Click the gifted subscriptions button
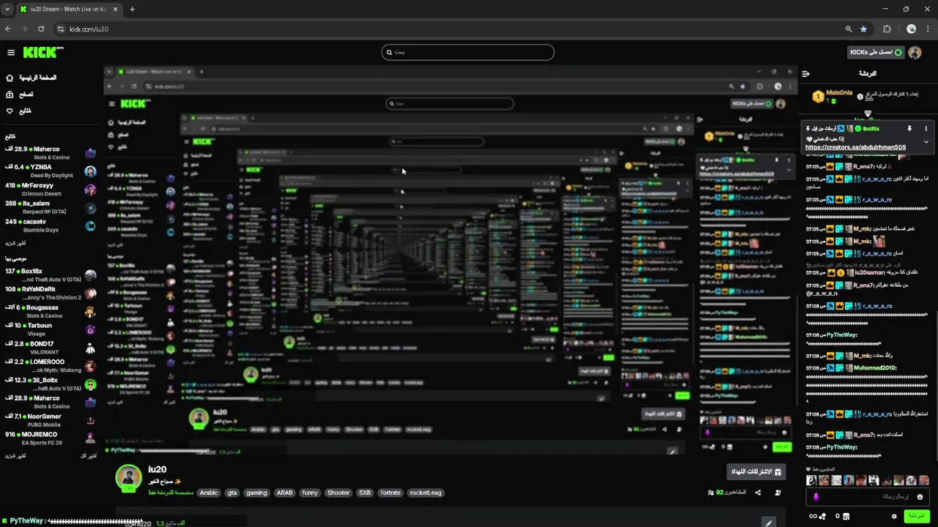The height and width of the screenshot is (527, 938). (x=757, y=472)
